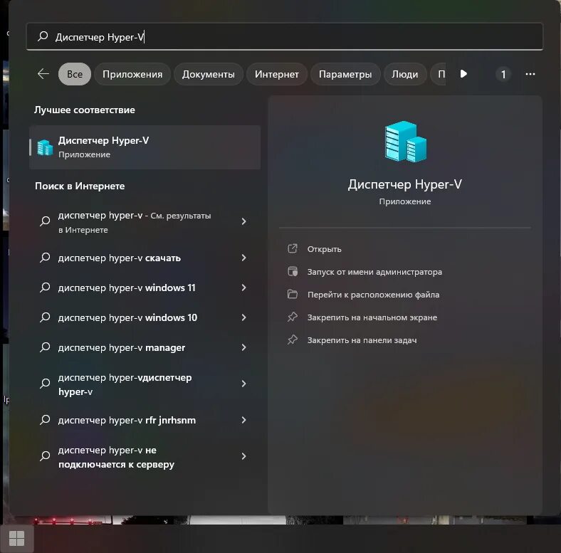Click the small Hyper-V icon in best match
561x553 pixels.
coord(45,147)
